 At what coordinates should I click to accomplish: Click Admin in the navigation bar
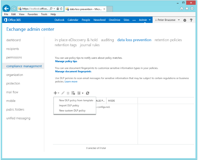(143, 20)
